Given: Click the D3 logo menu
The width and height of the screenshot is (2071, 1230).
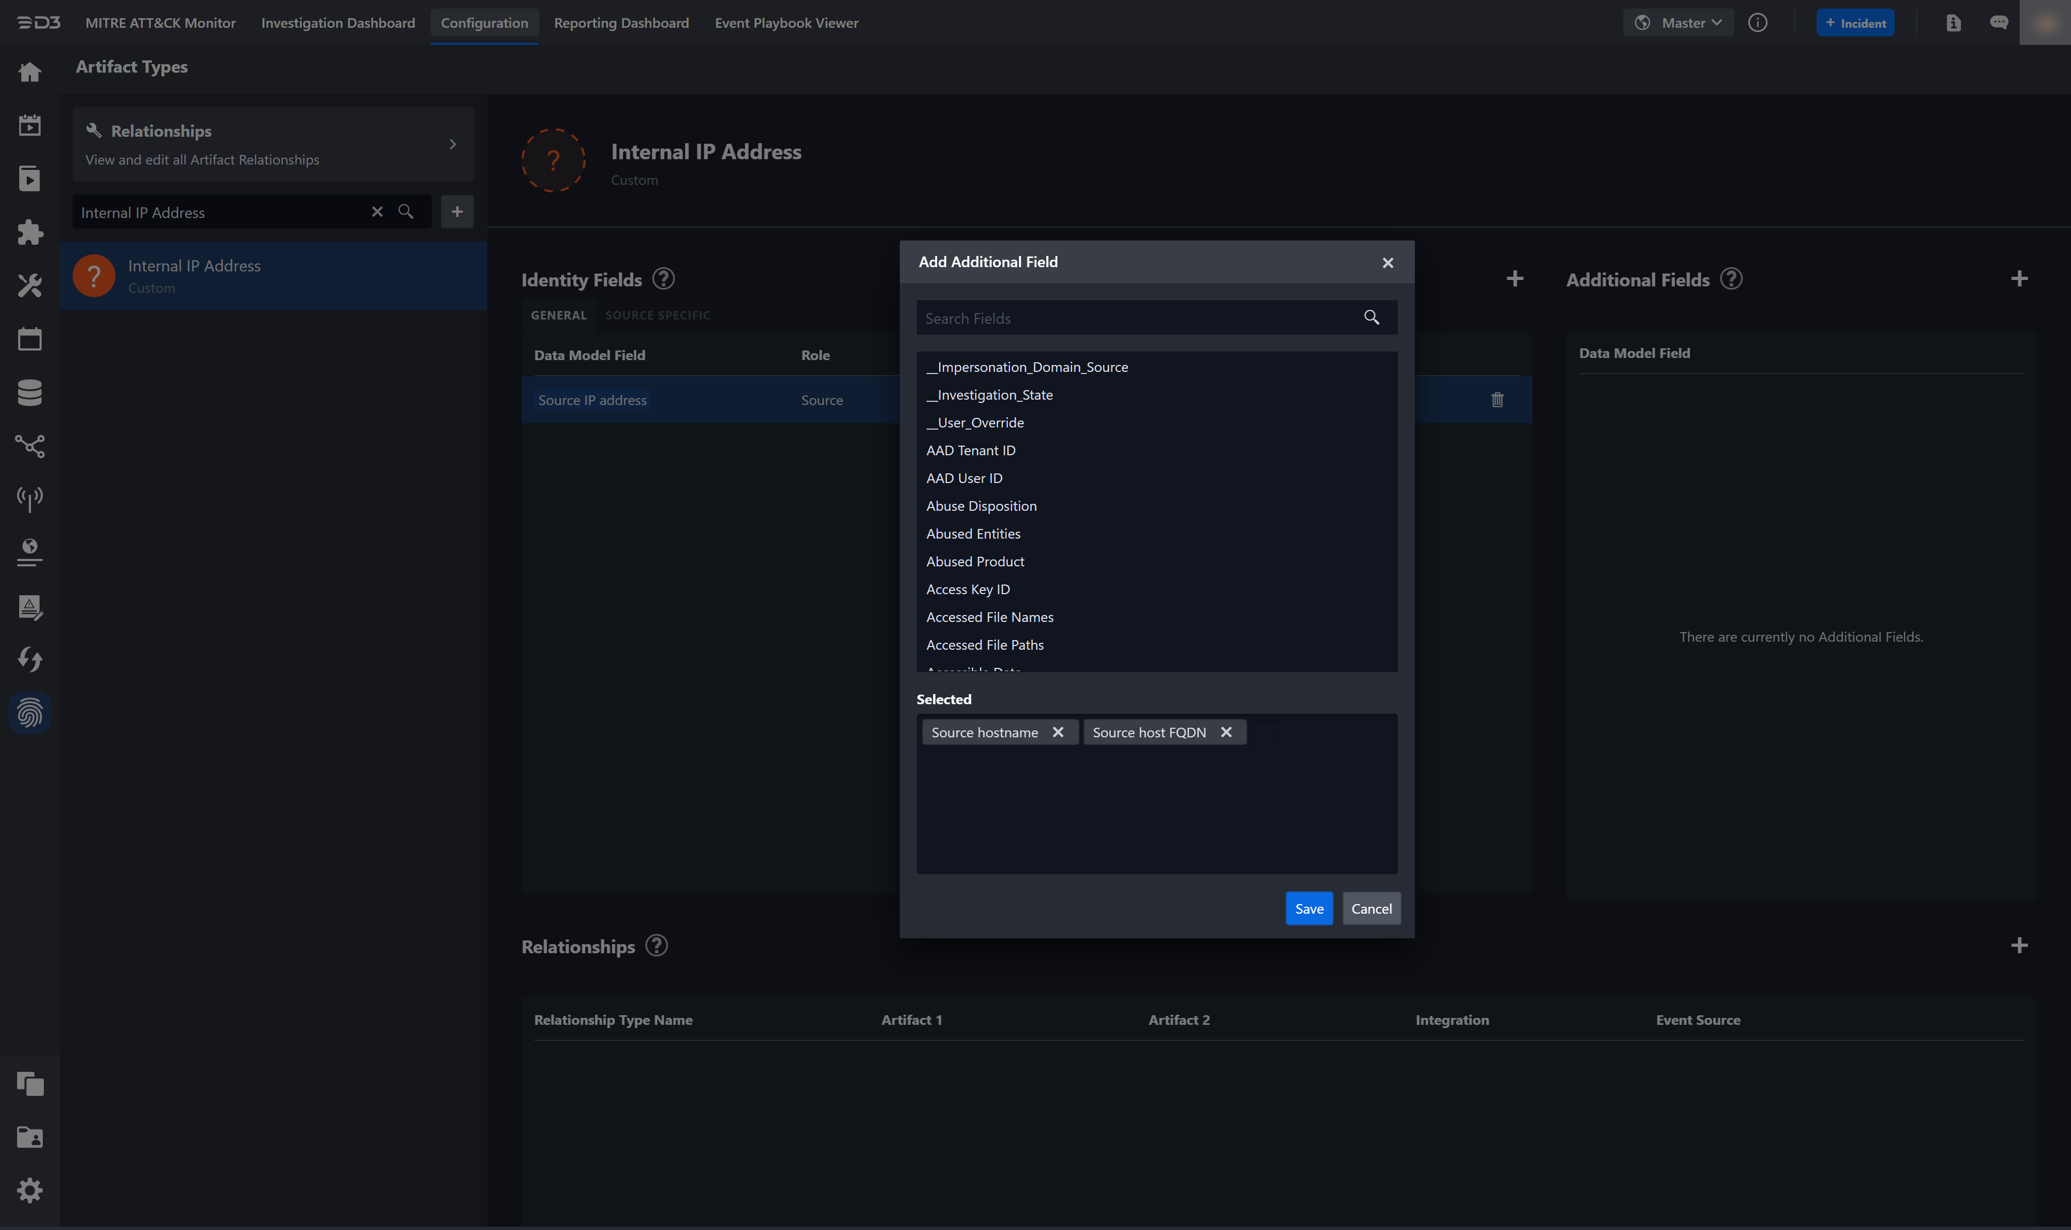Looking at the screenshot, I should click(x=38, y=22).
